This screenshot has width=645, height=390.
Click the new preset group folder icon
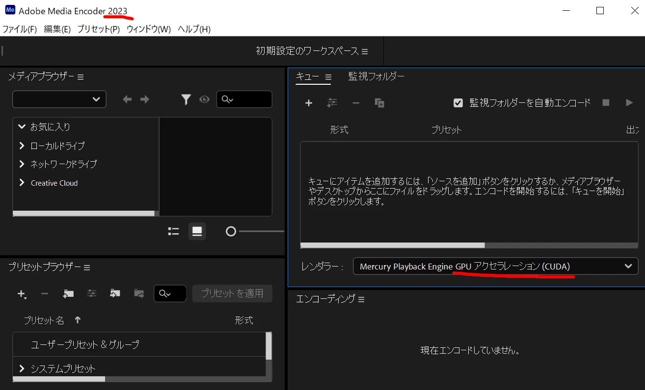click(68, 293)
